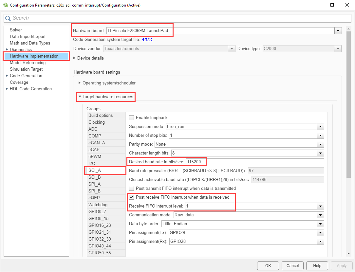Expand the Code Generation tree arrow

click(7, 76)
